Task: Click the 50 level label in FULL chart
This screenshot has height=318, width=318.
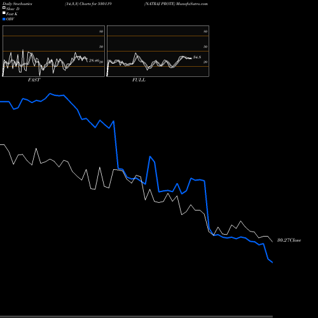Action: click(x=205, y=46)
